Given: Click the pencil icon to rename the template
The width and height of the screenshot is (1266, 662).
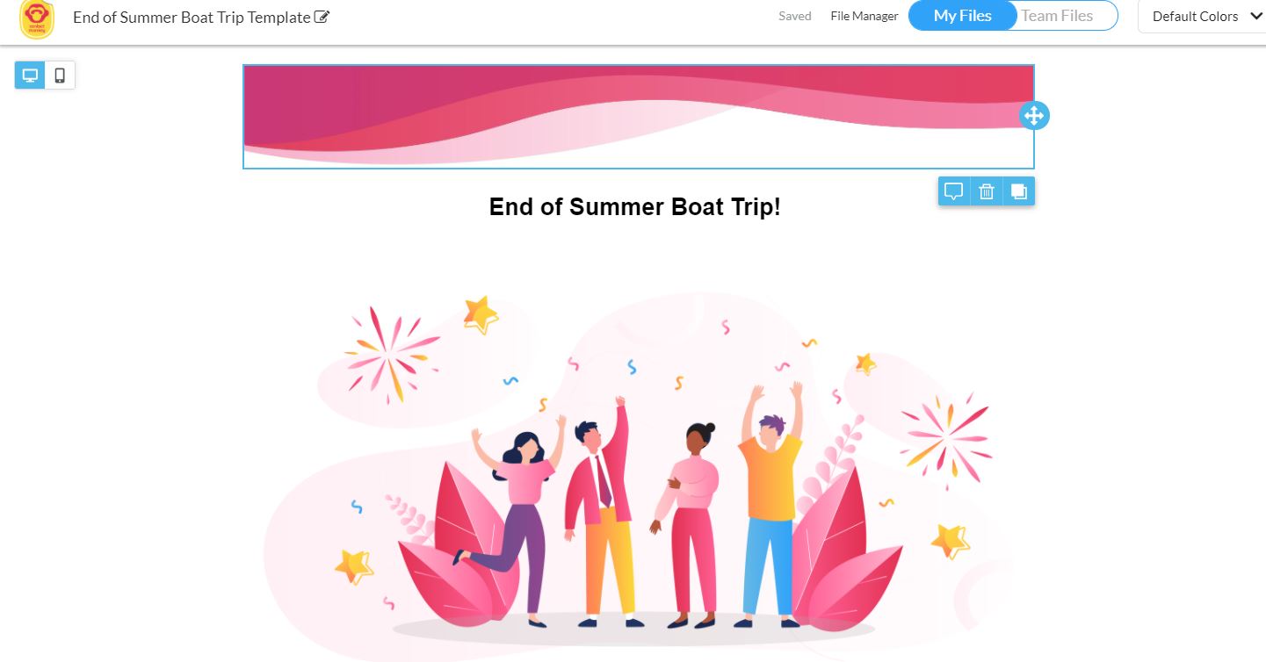Looking at the screenshot, I should coord(322,17).
